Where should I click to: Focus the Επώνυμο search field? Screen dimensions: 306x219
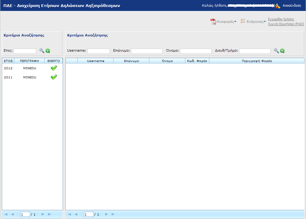[x=147, y=51]
